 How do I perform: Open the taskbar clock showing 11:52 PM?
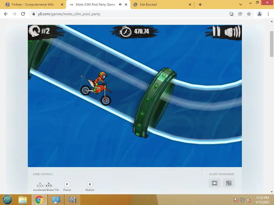pyautogui.click(x=262, y=200)
